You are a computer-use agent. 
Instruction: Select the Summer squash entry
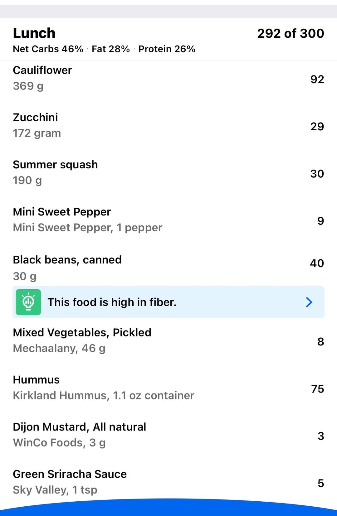tap(168, 172)
